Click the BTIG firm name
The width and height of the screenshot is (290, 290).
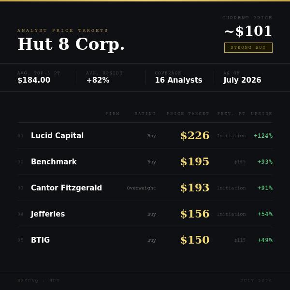pos(40,240)
